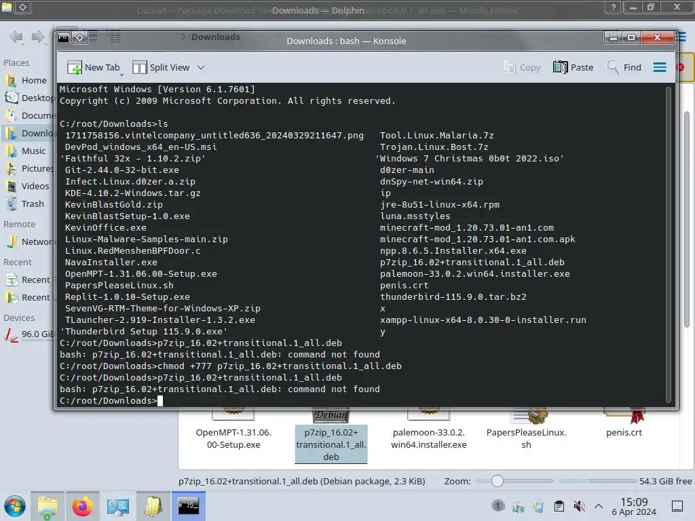Click the yellow notepad taskbar icon

point(153,506)
